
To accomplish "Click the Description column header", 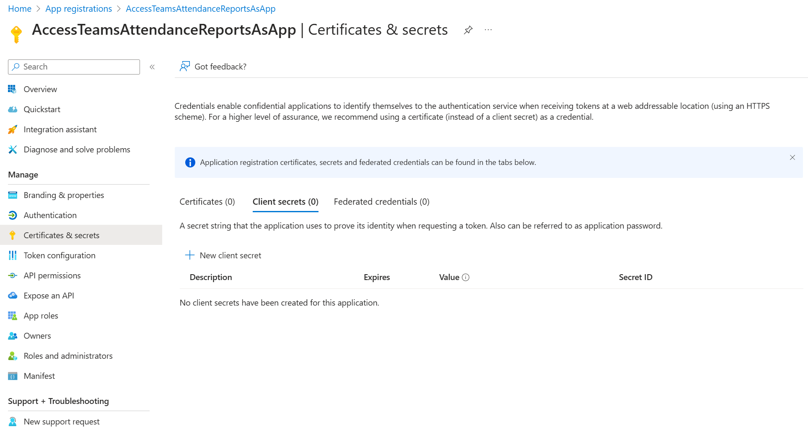I will 211,277.
